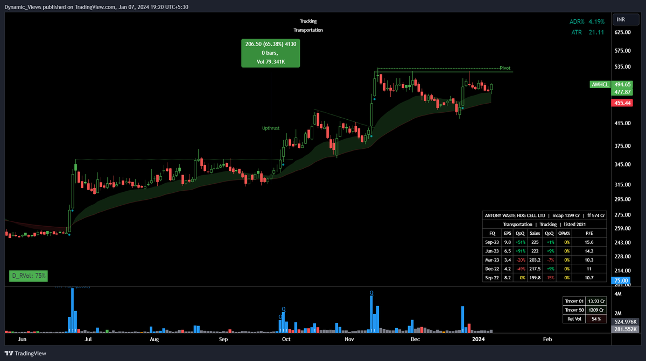Click the Jul label on the time axis
This screenshot has width=646, height=361.
(88, 340)
